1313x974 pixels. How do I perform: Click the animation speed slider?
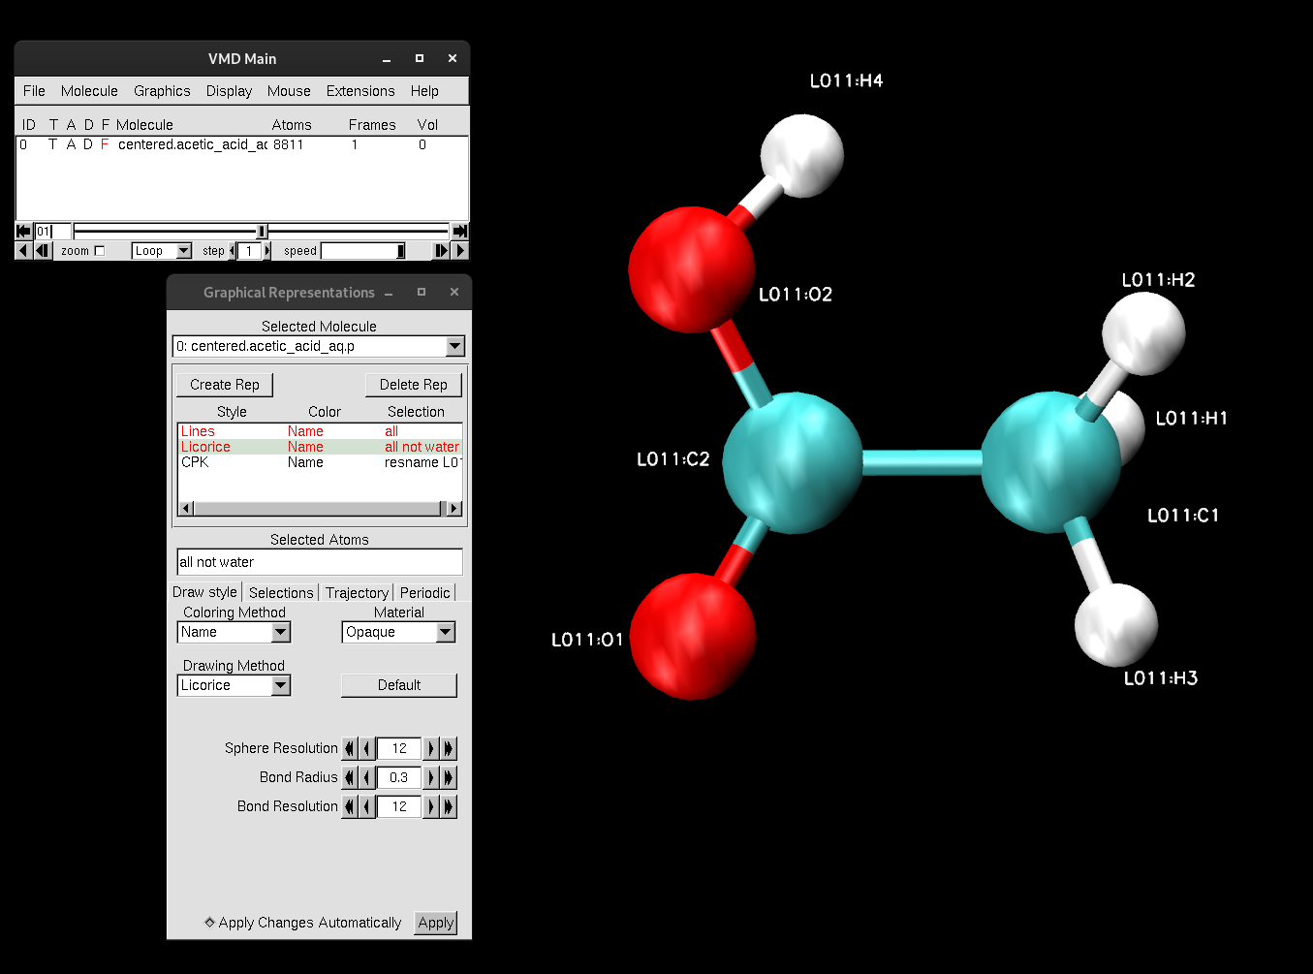[362, 251]
